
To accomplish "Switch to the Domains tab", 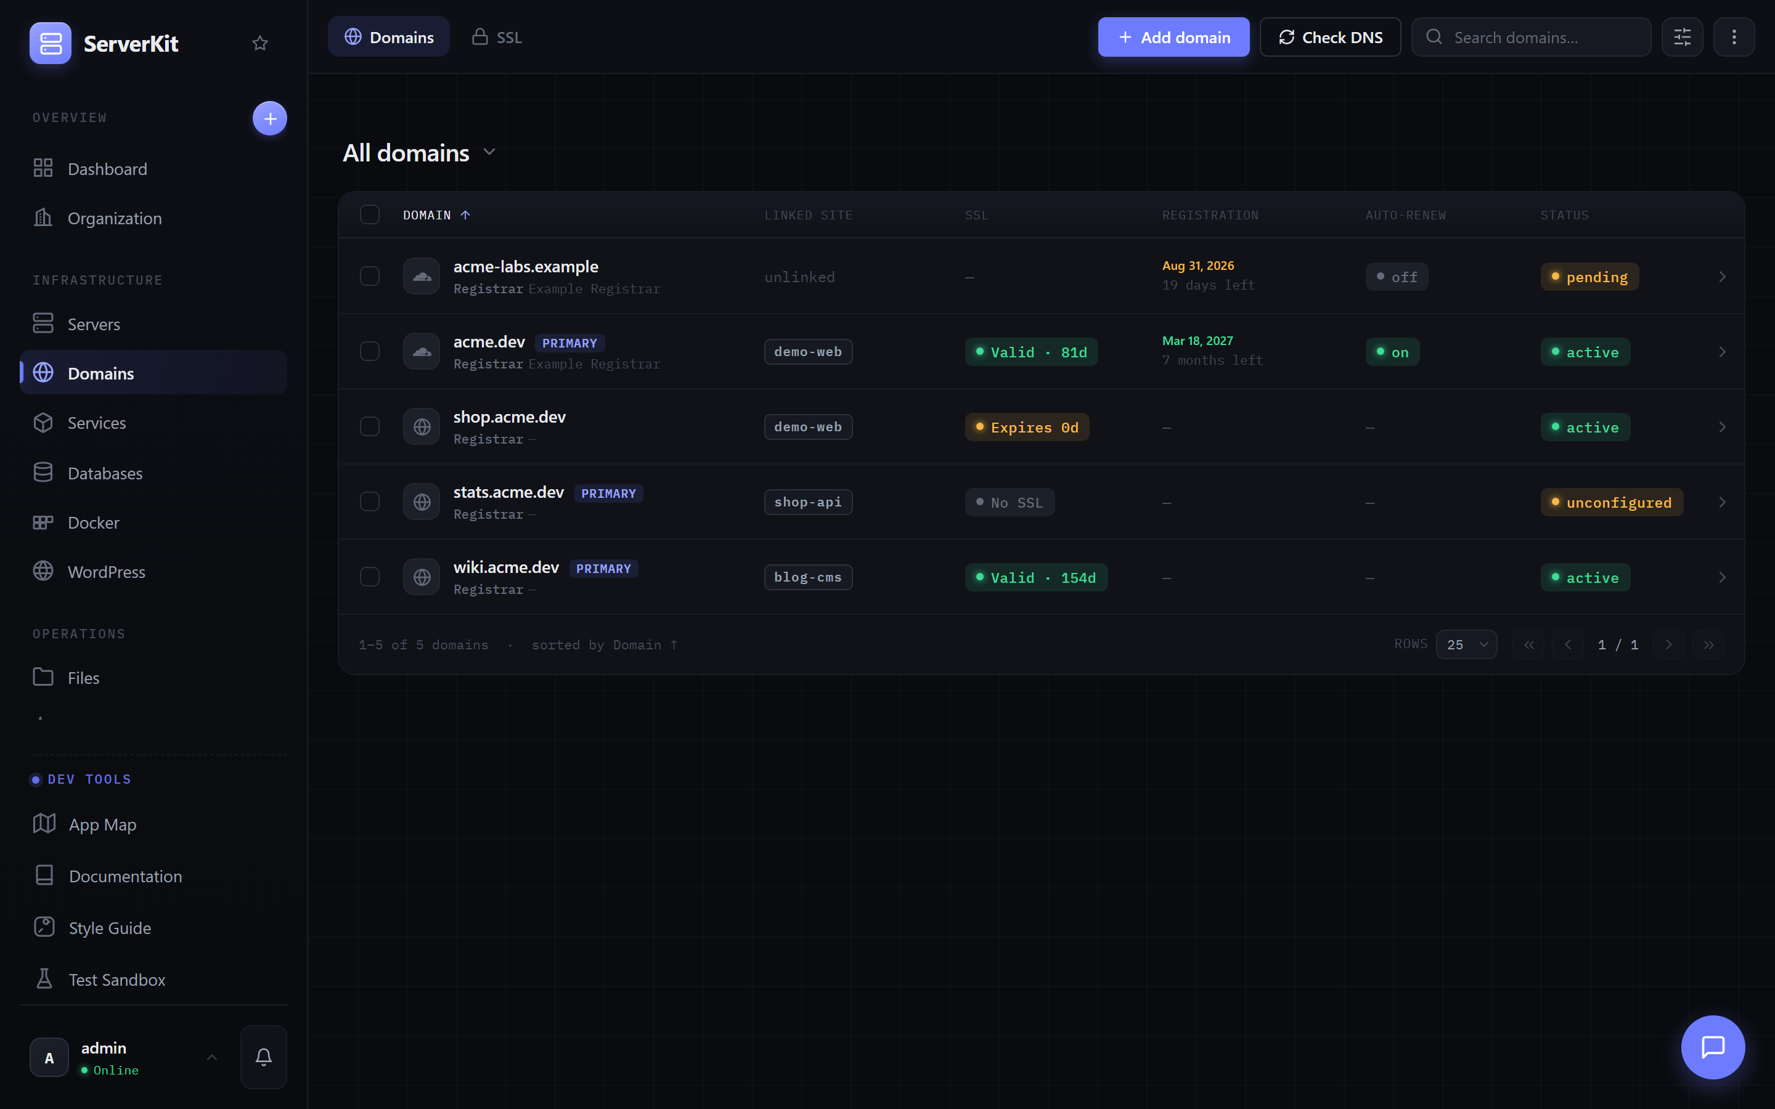I will click(x=389, y=38).
